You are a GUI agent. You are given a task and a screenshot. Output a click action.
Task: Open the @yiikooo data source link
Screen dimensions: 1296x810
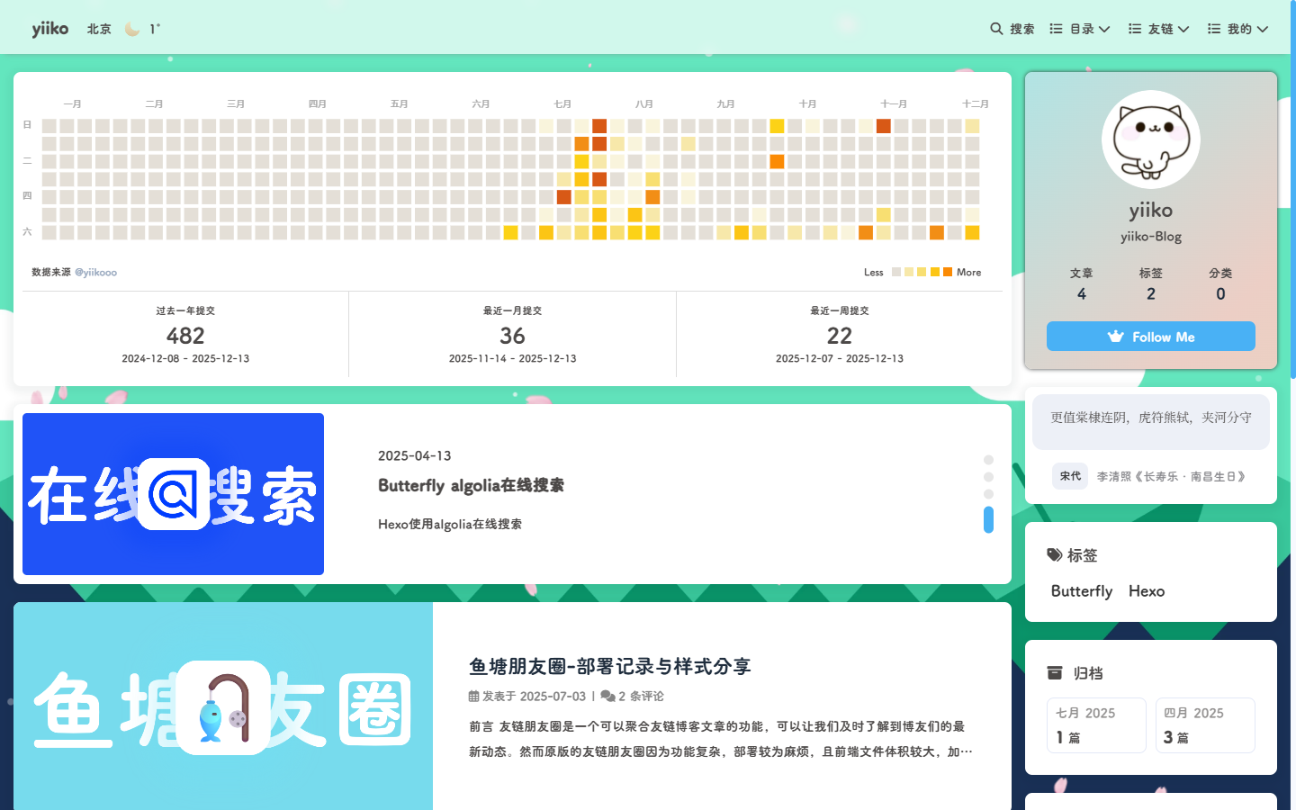(x=95, y=273)
